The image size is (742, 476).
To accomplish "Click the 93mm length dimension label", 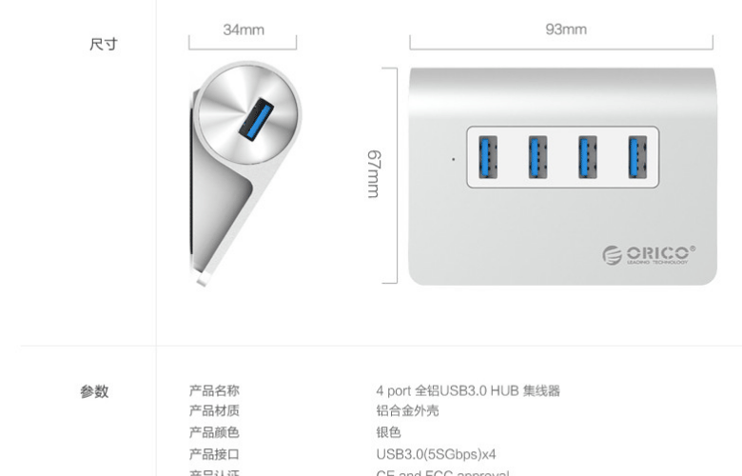I will [x=566, y=29].
